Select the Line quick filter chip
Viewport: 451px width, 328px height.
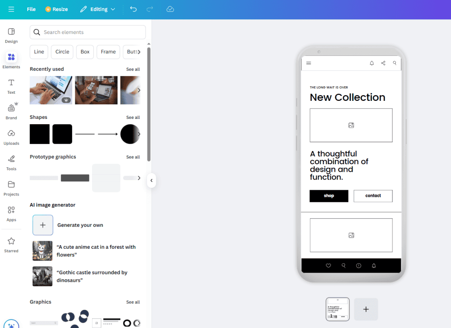pyautogui.click(x=39, y=52)
